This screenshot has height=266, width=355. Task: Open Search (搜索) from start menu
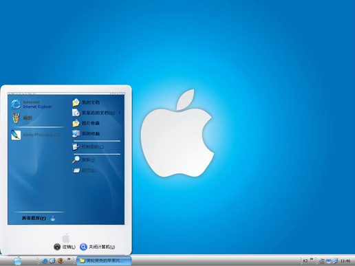(84, 159)
